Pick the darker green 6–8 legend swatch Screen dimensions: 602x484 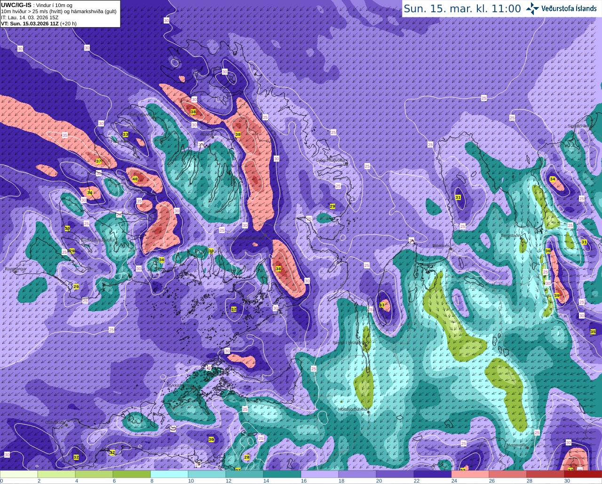pyautogui.click(x=132, y=474)
